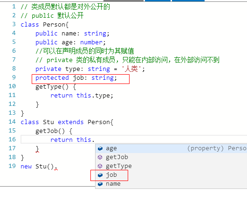The width and height of the screenshot is (247, 202).
Task: Choose the 'getJob' autocomplete suggestion
Action: click(171, 157)
